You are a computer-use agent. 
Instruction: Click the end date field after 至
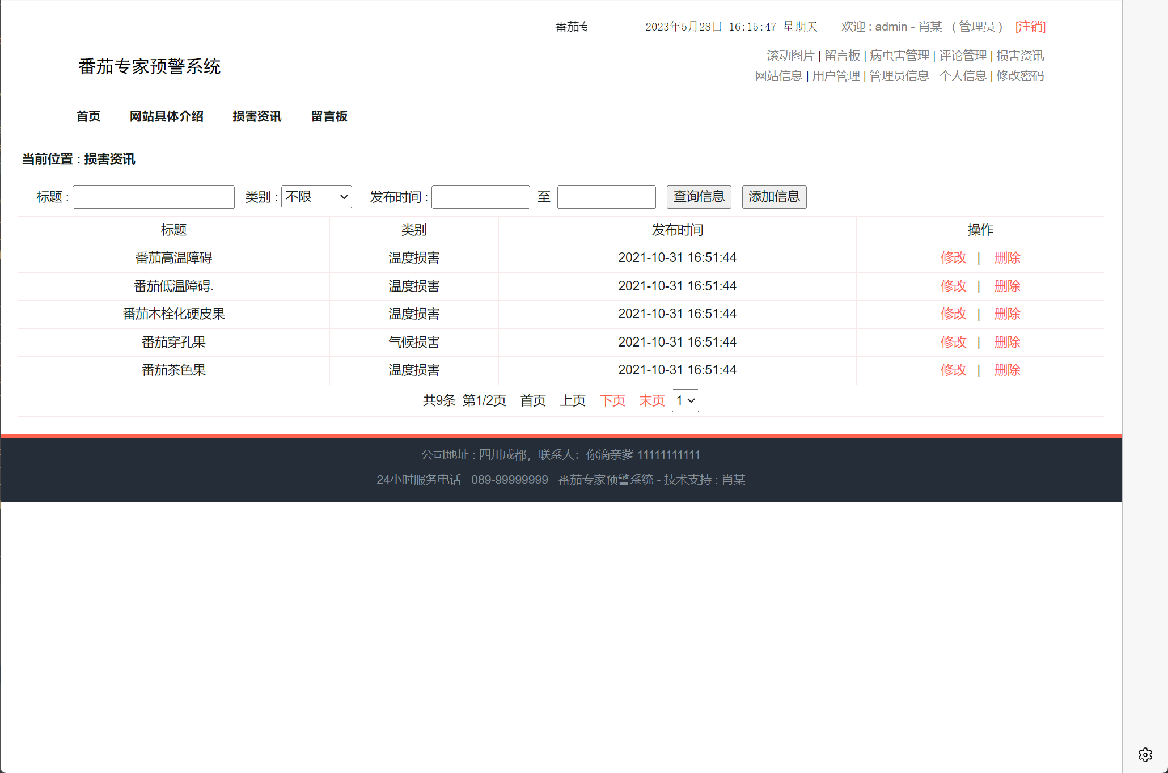coord(606,197)
